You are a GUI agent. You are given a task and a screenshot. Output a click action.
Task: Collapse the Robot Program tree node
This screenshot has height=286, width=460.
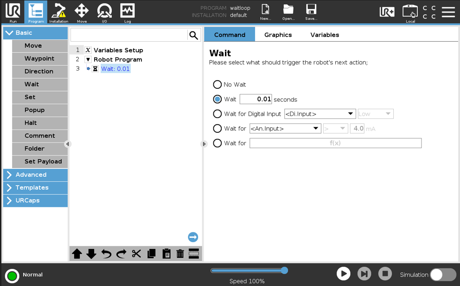pos(88,59)
